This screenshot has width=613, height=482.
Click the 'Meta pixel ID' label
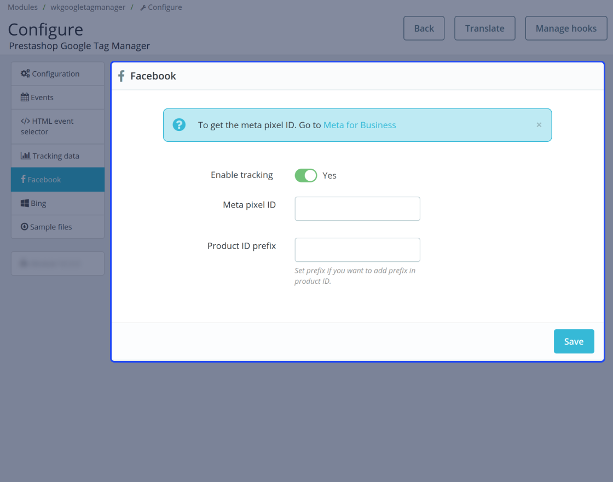point(250,205)
